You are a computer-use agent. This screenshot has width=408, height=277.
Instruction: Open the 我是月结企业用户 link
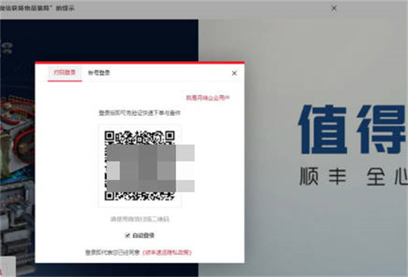pyautogui.click(x=207, y=98)
